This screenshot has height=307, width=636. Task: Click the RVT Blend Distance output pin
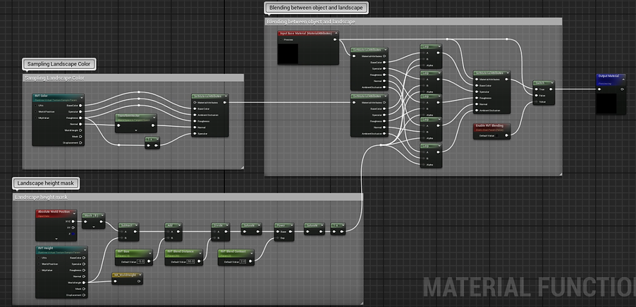pos(199,262)
